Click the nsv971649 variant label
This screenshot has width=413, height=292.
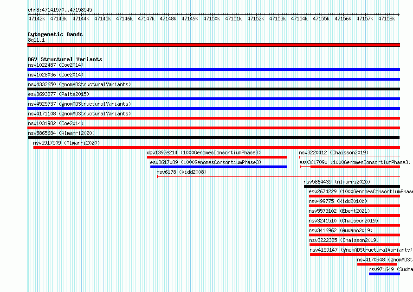(391, 269)
